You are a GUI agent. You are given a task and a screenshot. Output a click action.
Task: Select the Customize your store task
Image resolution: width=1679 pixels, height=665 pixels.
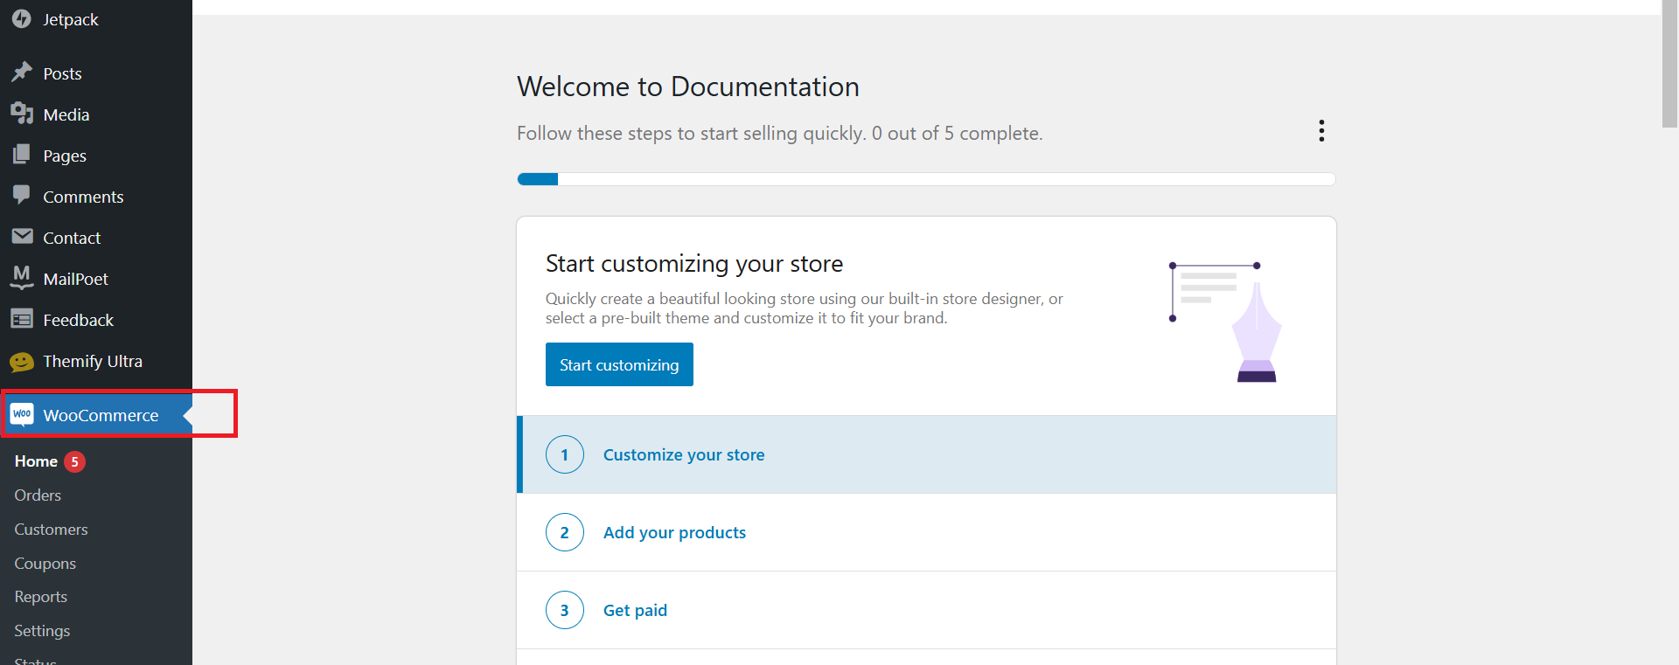pyautogui.click(x=927, y=454)
